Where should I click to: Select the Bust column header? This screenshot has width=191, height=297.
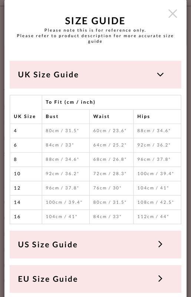point(52,117)
